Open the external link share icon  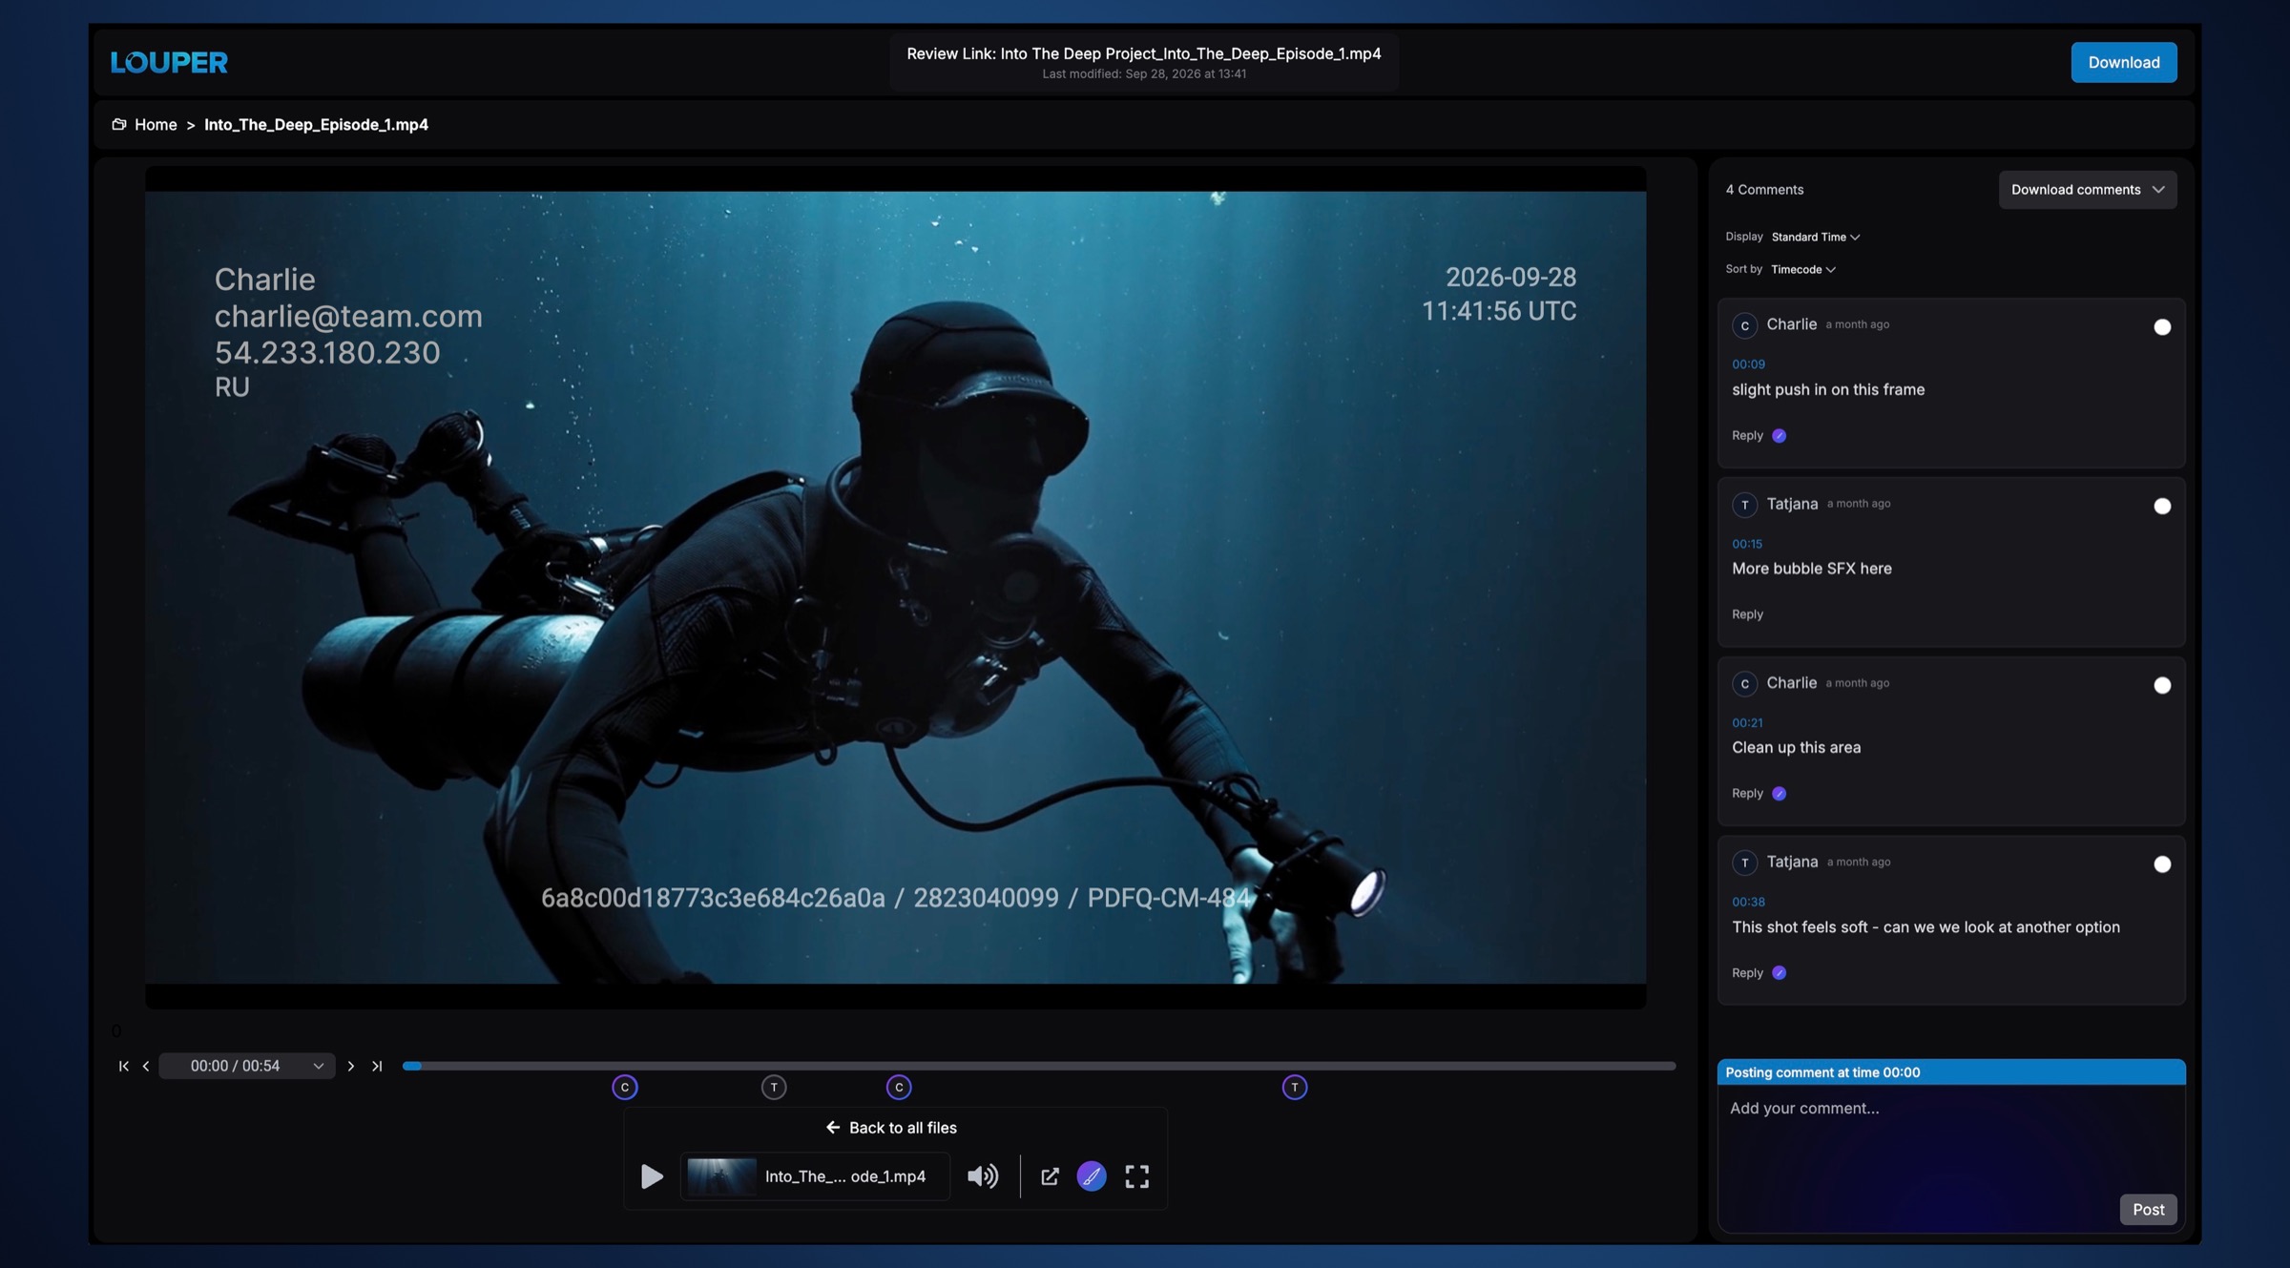[x=1050, y=1176]
